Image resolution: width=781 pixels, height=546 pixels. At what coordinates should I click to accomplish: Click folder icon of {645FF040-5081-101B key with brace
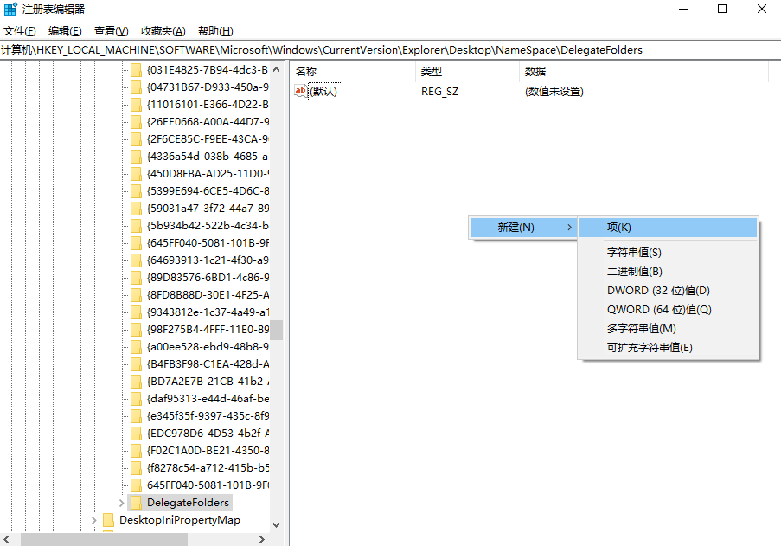coord(136,242)
